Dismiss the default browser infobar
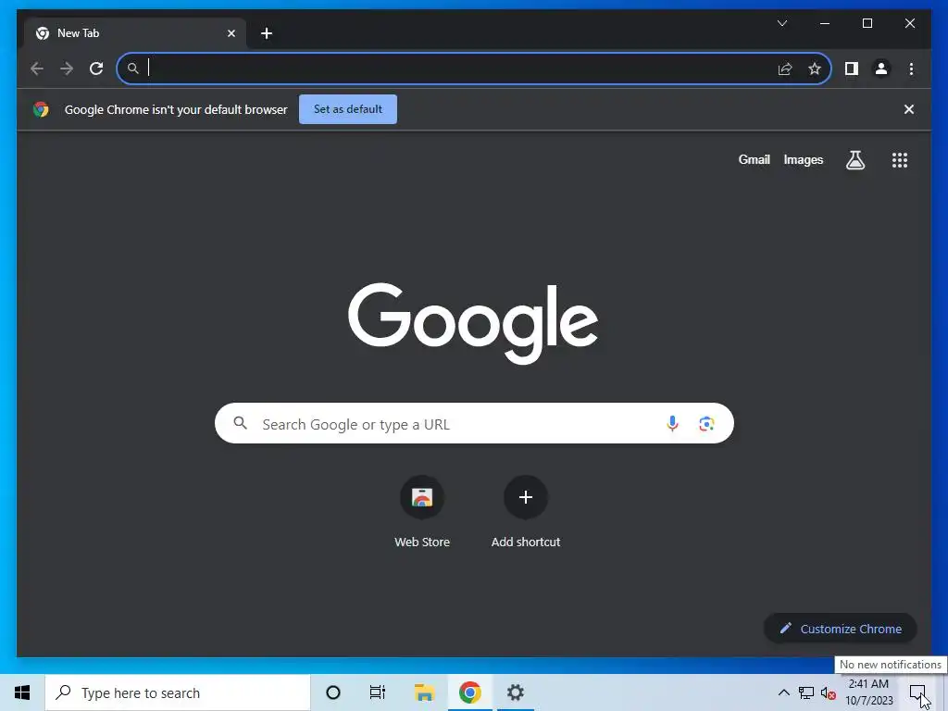This screenshot has width=948, height=711. (x=909, y=109)
